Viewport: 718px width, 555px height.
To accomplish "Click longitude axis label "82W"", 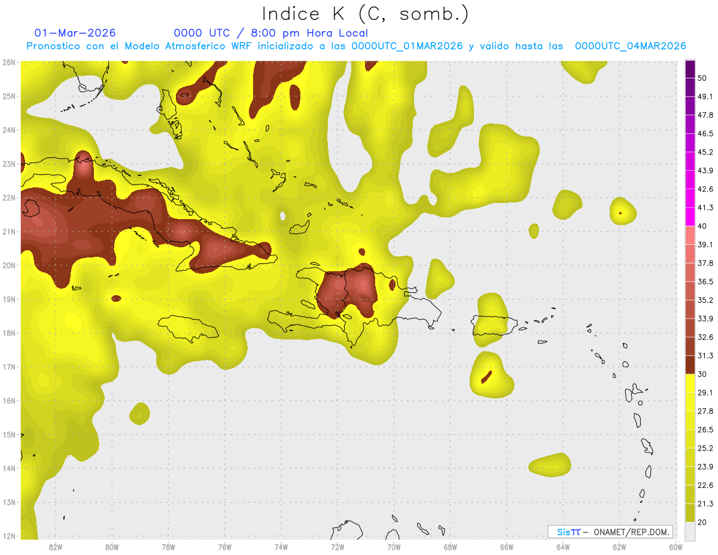I will 55,547.
